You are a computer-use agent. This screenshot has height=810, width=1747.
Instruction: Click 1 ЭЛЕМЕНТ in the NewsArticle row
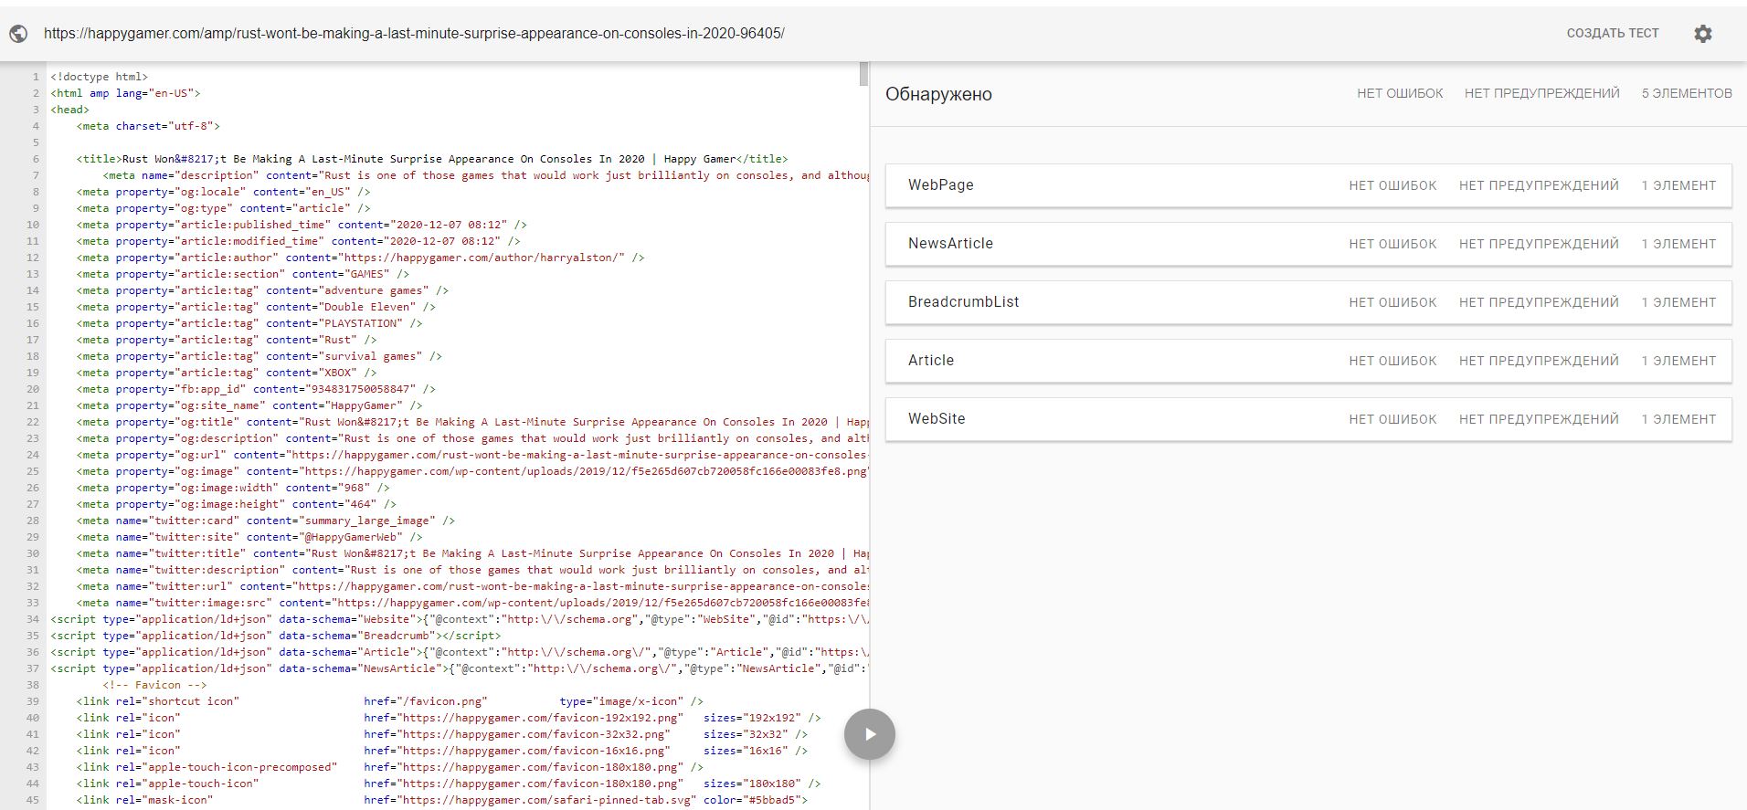(x=1678, y=244)
